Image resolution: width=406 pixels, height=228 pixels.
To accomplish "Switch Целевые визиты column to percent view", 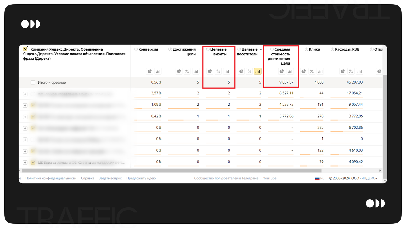I will 218,71.
